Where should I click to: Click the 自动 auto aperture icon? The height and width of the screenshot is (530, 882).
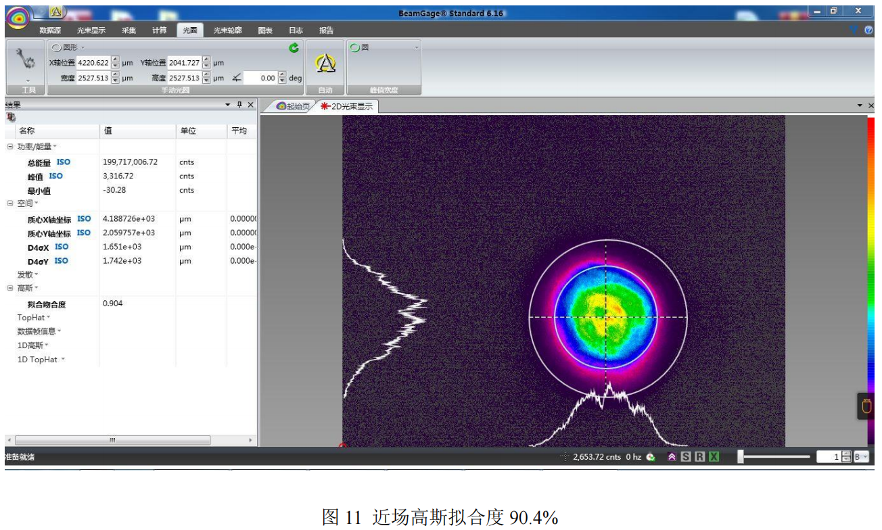click(325, 64)
